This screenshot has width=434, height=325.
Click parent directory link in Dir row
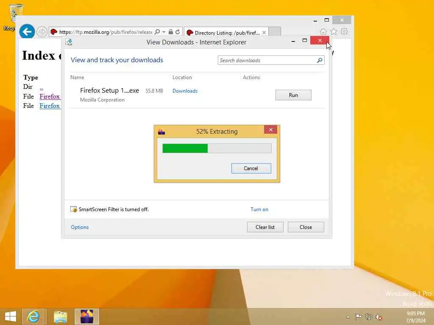point(41,88)
